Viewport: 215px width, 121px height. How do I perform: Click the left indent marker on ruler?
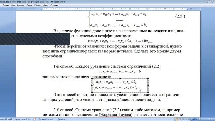click(42, 9)
